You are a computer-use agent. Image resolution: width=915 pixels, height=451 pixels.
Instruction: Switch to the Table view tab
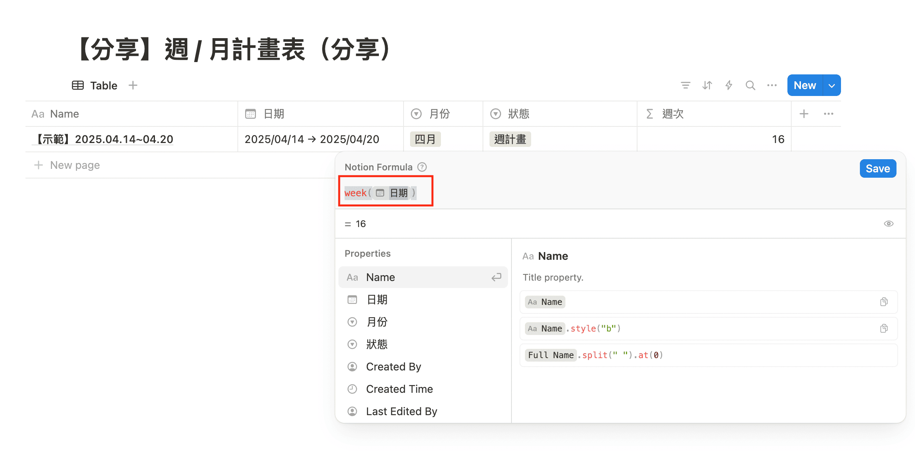point(95,85)
